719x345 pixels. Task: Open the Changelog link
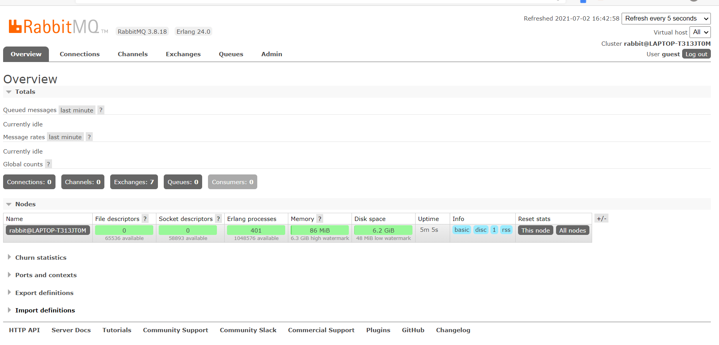[453, 330]
